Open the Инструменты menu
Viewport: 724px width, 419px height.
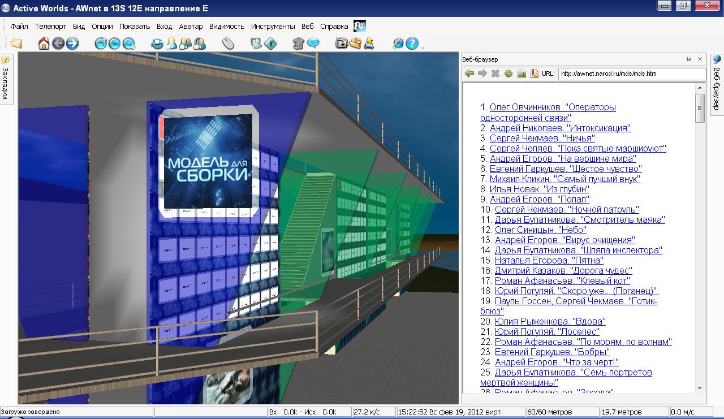tap(273, 26)
